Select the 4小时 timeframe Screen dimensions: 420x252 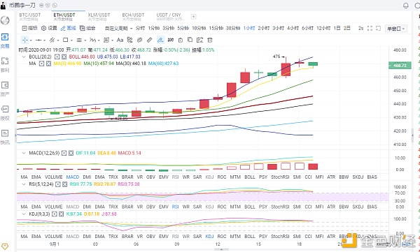293,28
